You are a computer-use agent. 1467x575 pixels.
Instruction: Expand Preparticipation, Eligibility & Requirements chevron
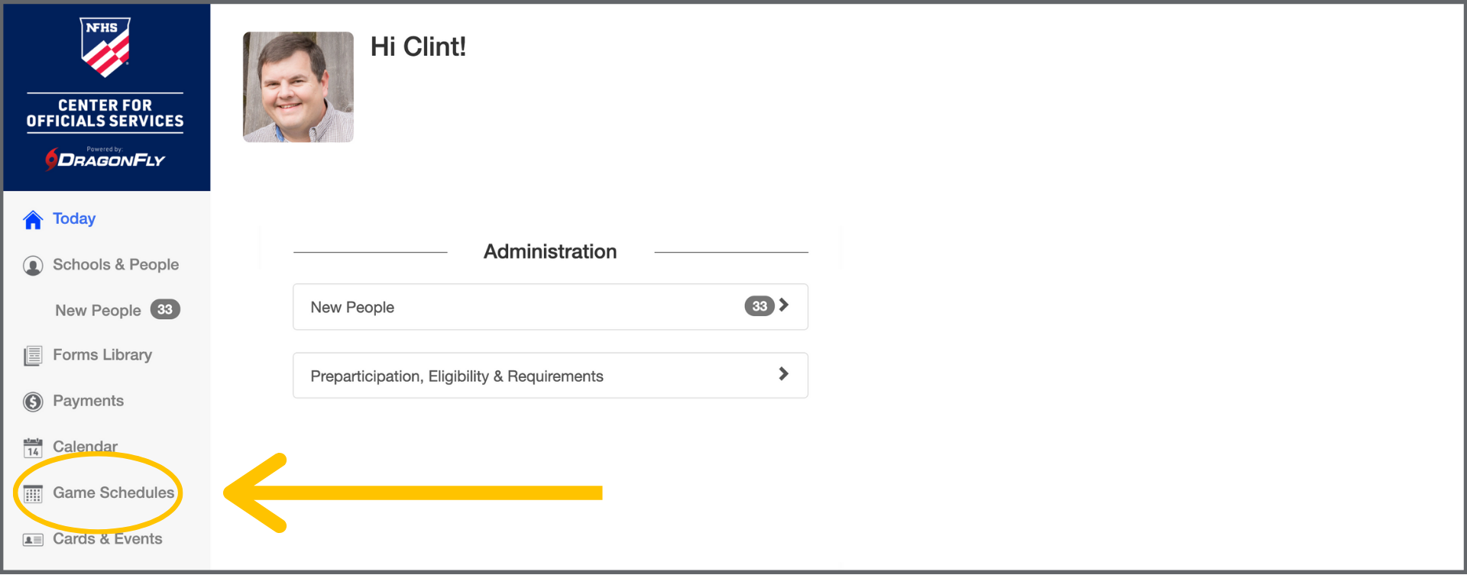(783, 374)
